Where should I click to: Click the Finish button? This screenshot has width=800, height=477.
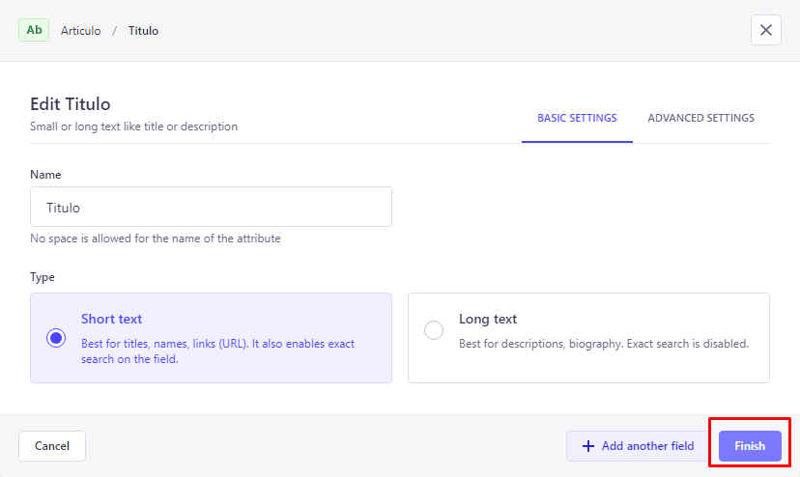click(750, 446)
